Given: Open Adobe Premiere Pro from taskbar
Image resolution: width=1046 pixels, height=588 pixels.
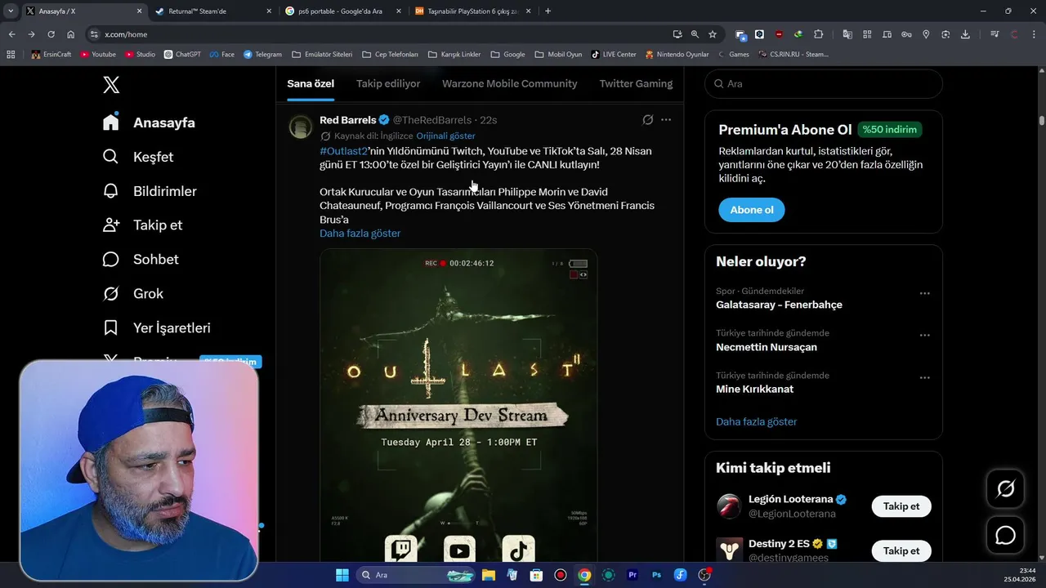Looking at the screenshot, I should pyautogui.click(x=633, y=575).
